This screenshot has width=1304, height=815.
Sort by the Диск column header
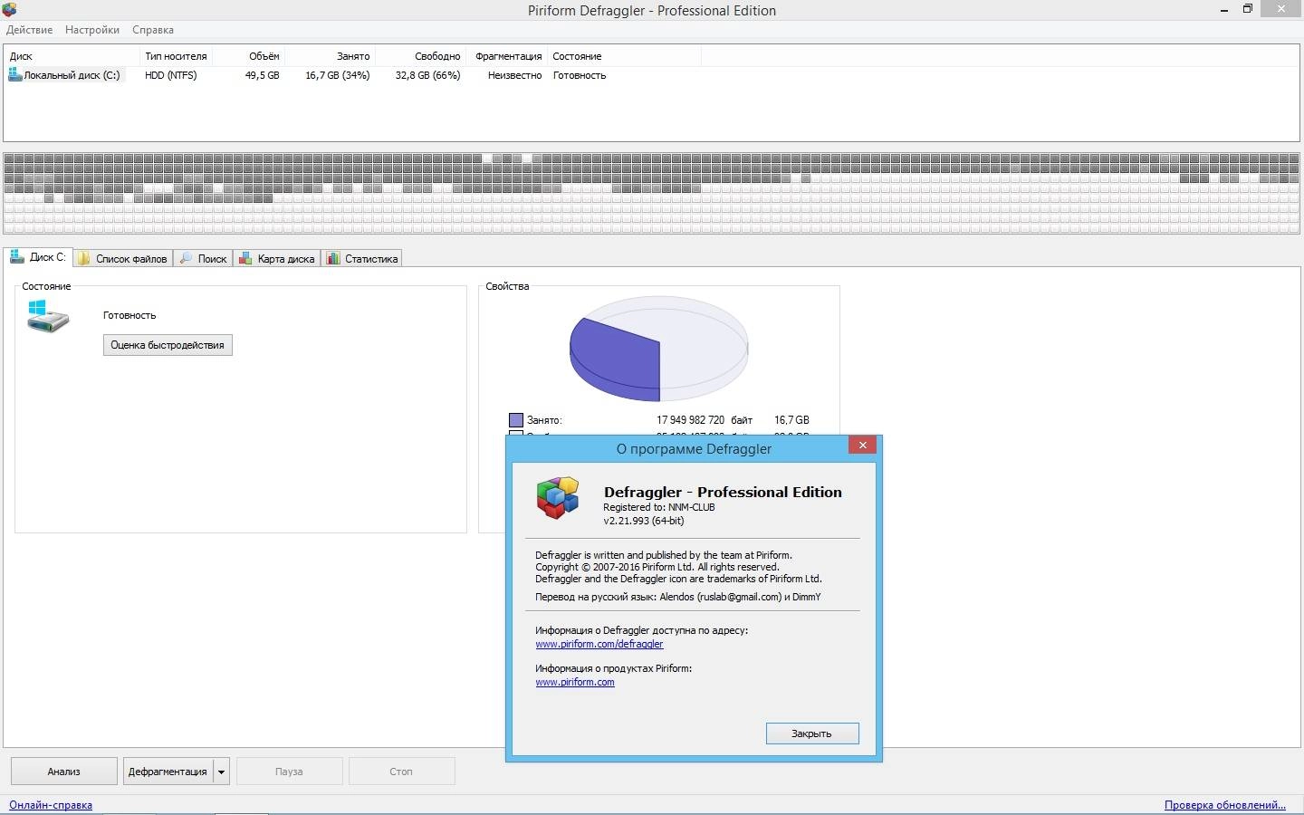point(72,56)
